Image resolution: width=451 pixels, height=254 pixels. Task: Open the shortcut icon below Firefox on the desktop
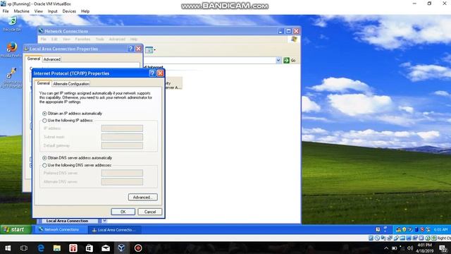click(11, 78)
